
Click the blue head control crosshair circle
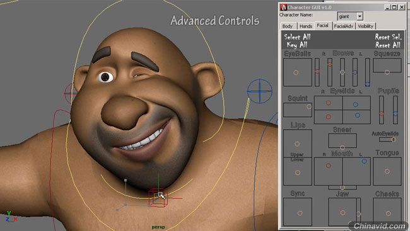click(x=260, y=91)
